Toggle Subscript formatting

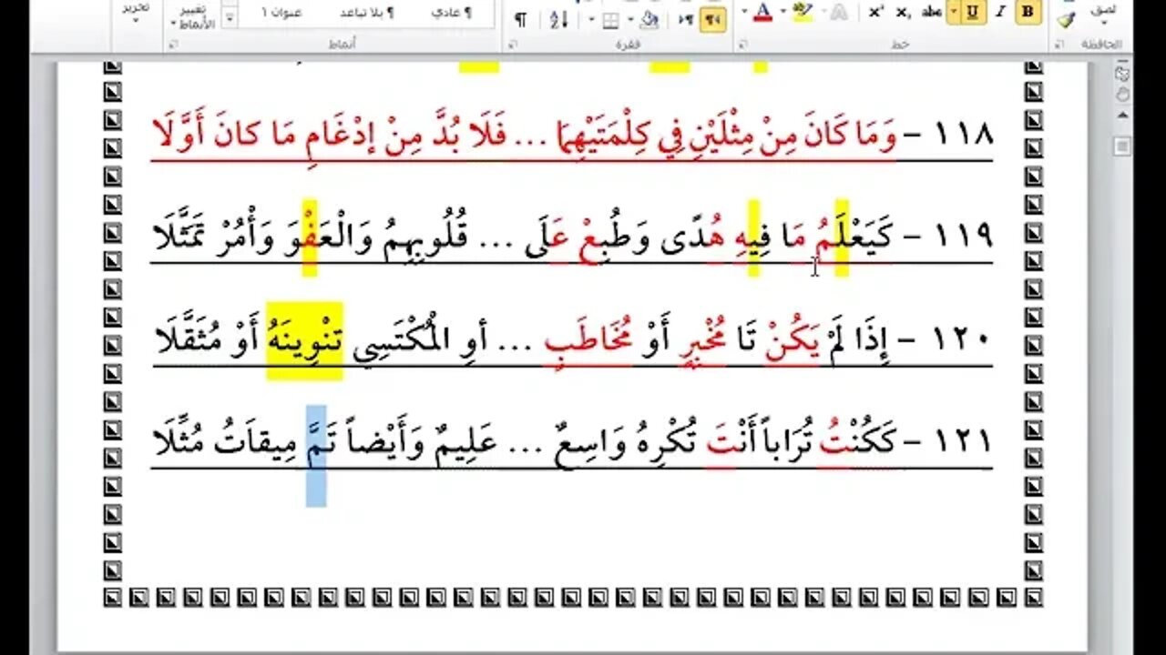[903, 12]
